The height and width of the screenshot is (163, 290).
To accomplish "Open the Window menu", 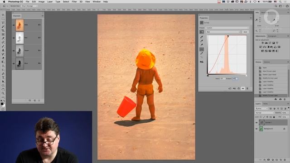I will click(x=97, y=2).
